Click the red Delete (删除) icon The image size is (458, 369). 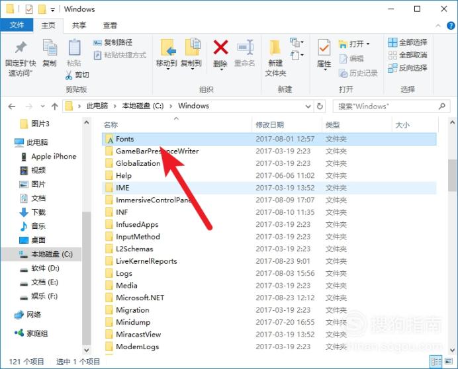(x=220, y=48)
